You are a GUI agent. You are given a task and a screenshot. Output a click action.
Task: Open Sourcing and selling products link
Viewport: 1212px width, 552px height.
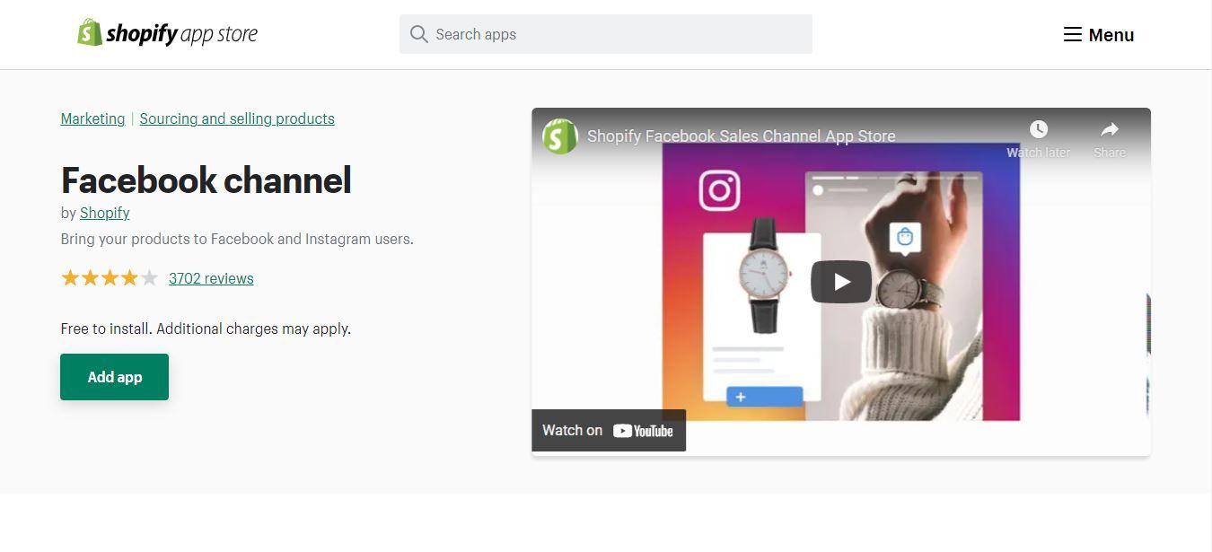pyautogui.click(x=237, y=118)
